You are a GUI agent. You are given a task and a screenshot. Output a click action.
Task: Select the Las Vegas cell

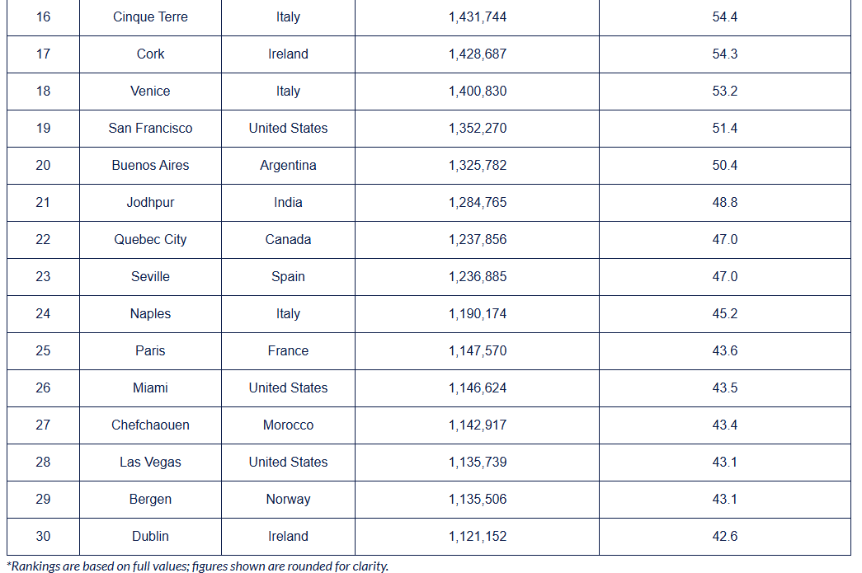150,462
